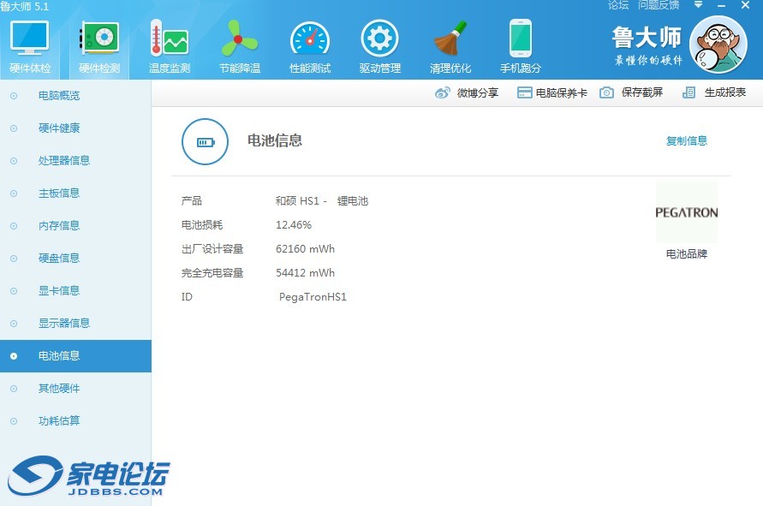Click 生成报表 generate report text
The height and width of the screenshot is (506, 763).
pyautogui.click(x=725, y=92)
